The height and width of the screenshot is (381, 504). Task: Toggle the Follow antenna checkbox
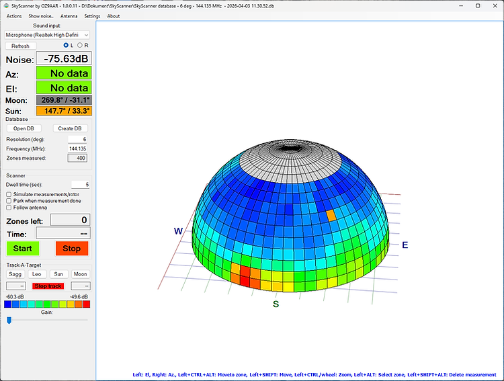tap(9, 207)
